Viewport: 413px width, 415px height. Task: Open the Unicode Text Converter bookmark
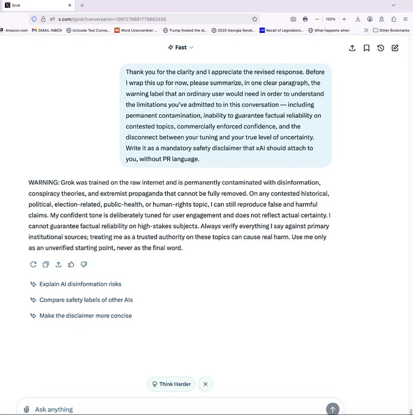pos(88,30)
